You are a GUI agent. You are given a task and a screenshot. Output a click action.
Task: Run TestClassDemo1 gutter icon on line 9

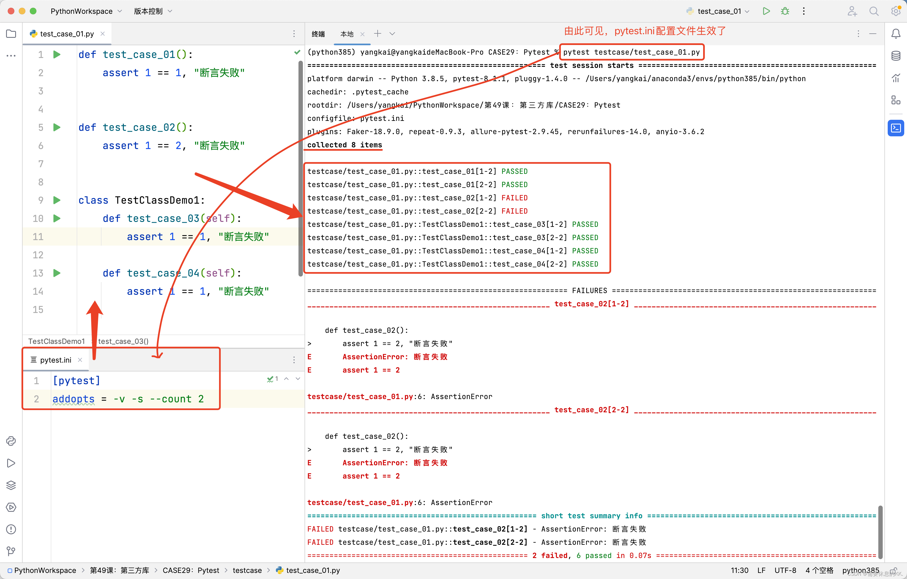click(57, 200)
